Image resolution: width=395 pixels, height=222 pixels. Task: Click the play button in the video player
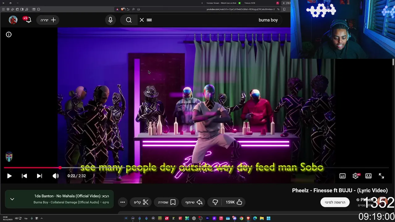tap(9, 176)
